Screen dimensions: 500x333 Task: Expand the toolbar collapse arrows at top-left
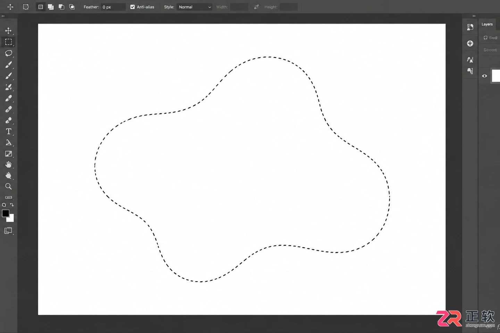tap(3, 16)
